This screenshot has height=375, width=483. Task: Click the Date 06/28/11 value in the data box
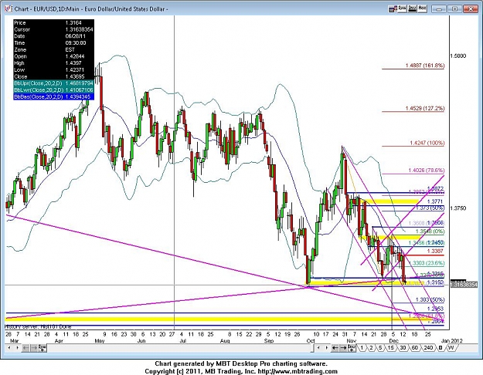click(76, 36)
